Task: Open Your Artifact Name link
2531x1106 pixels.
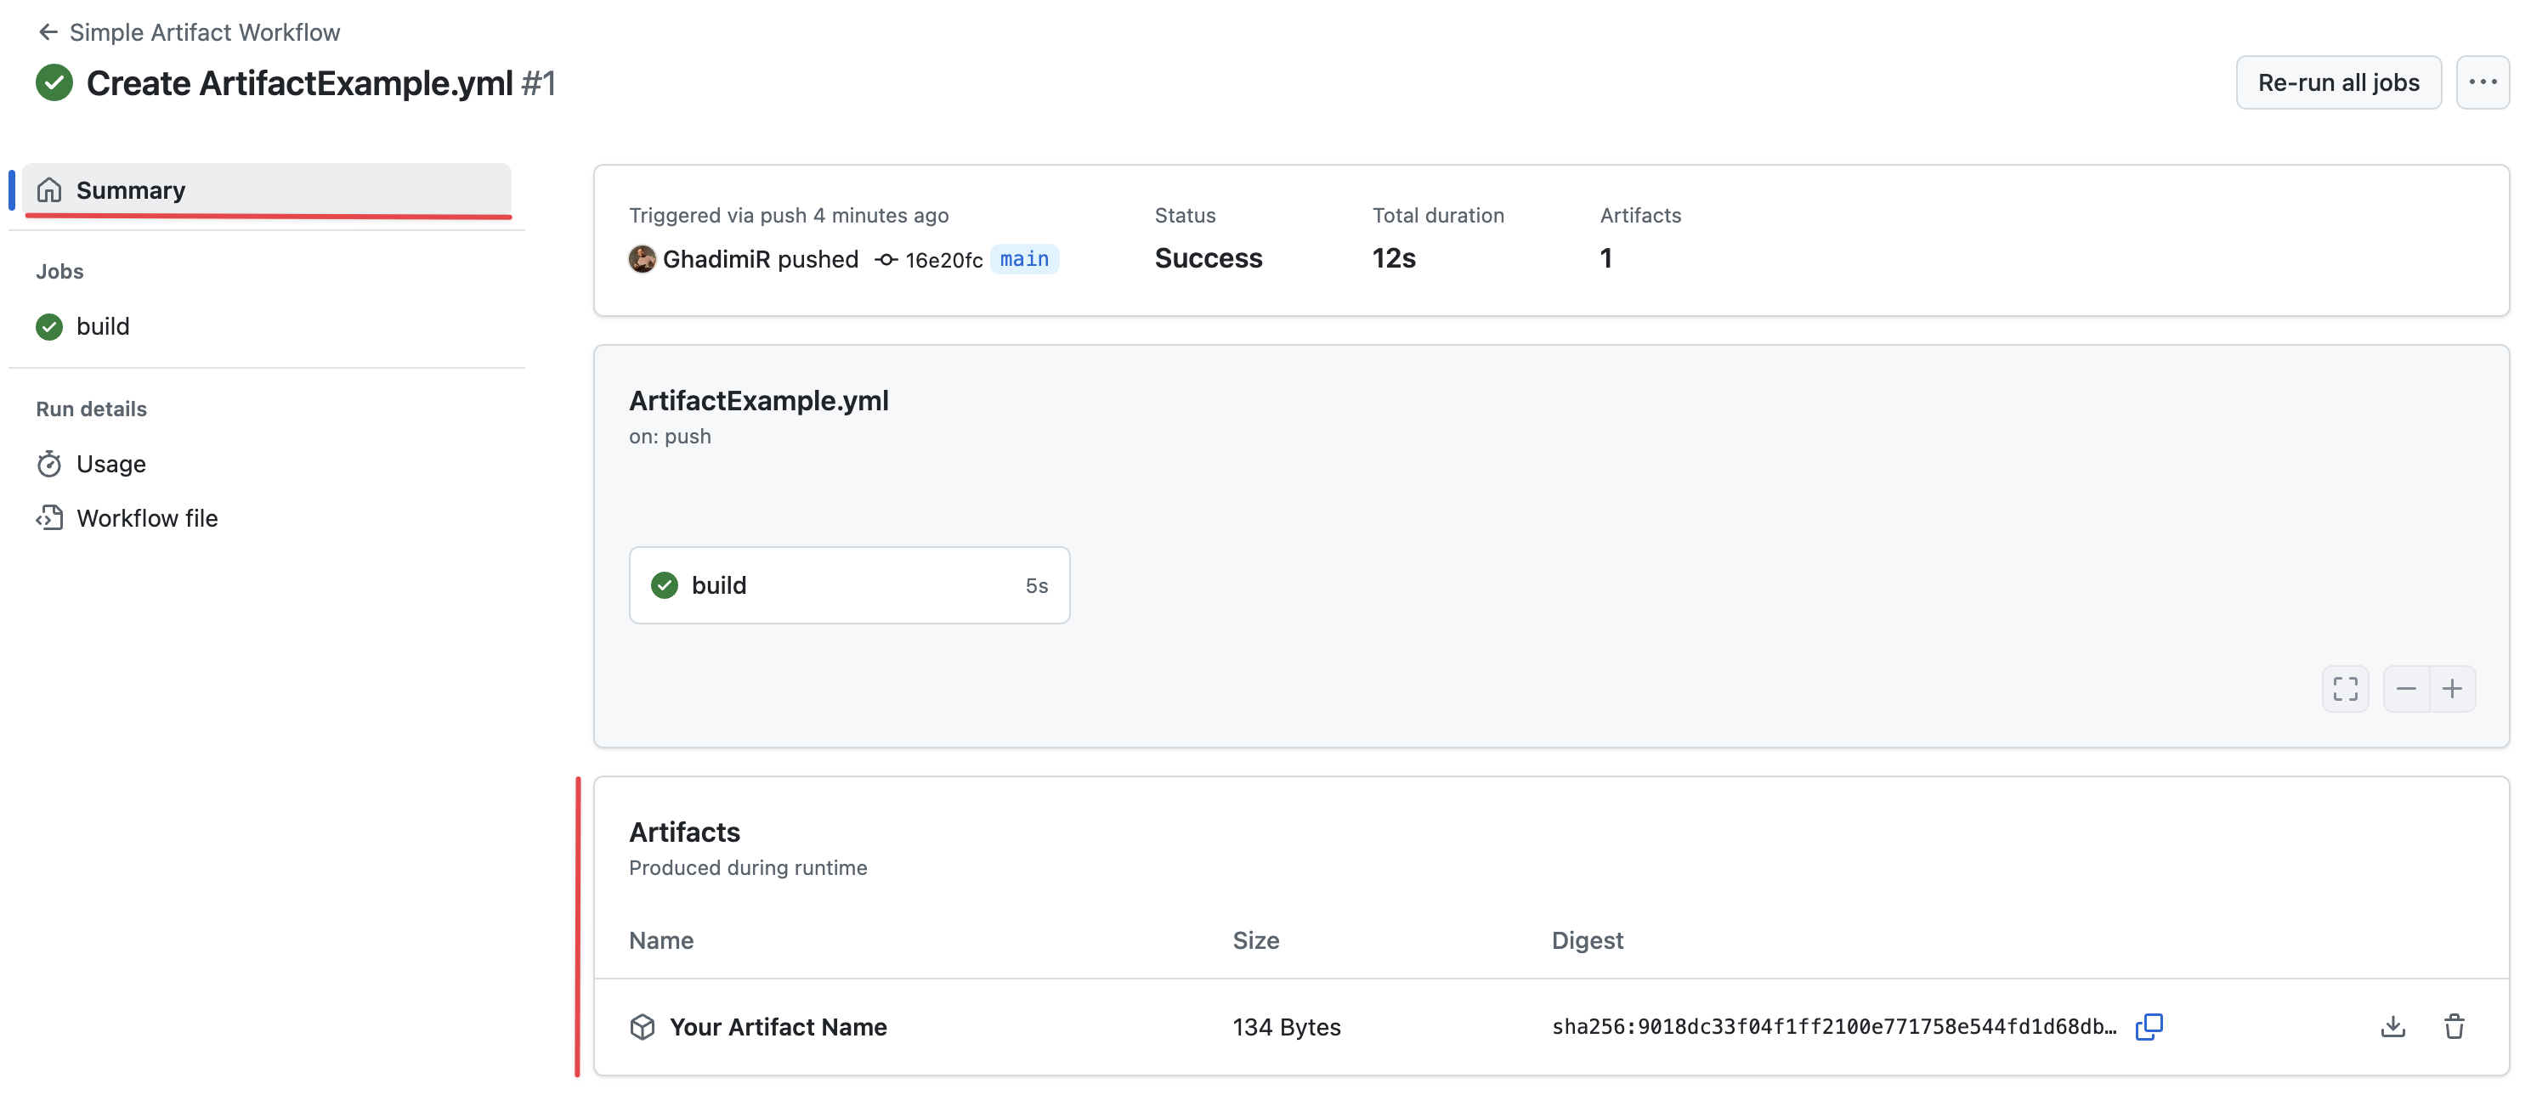Action: tap(777, 1026)
